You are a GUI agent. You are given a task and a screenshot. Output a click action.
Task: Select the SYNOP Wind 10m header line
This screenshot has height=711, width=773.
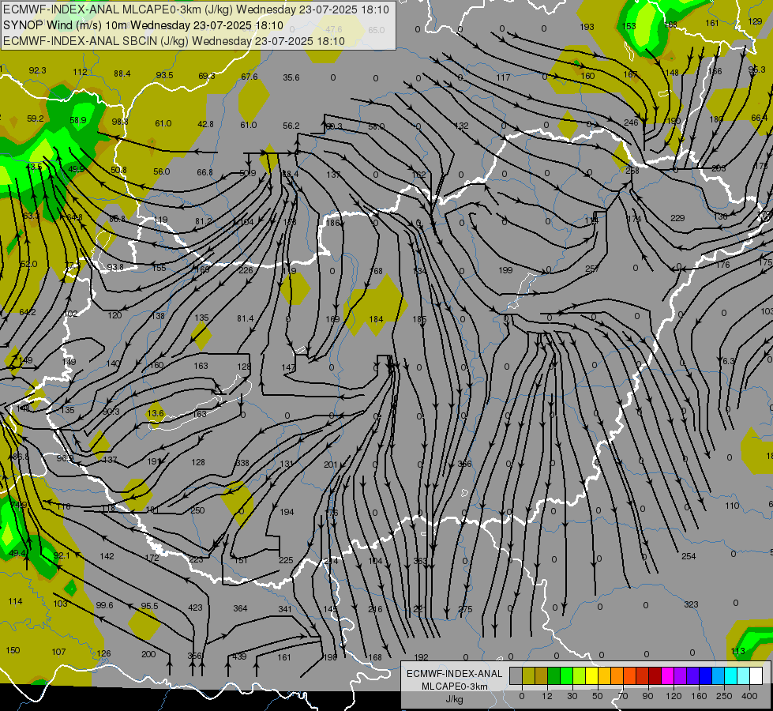coord(144,25)
